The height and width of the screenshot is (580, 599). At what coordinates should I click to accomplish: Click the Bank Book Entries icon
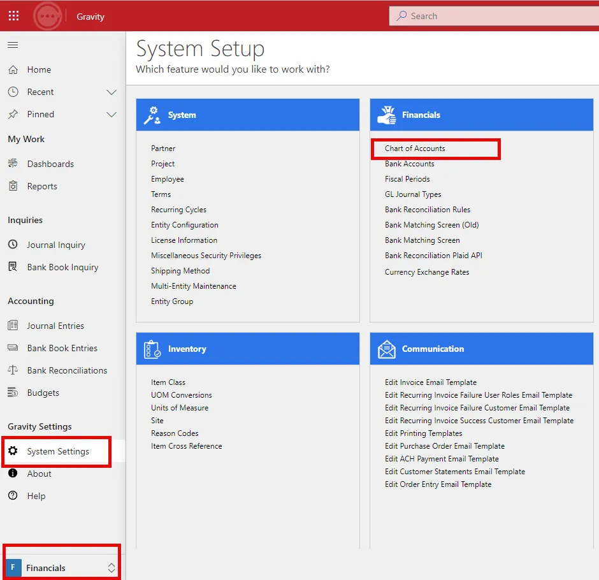coord(13,348)
